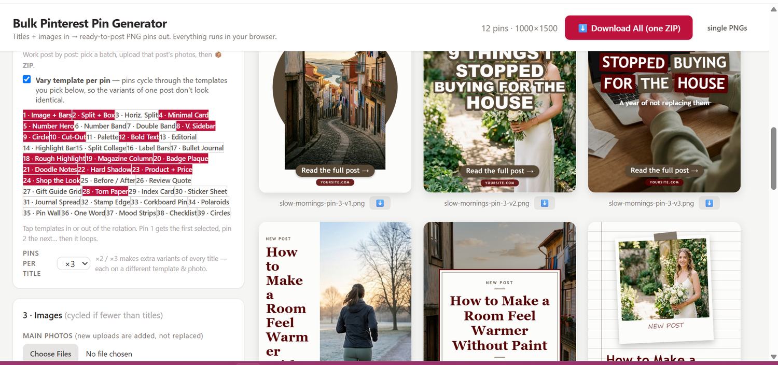
Task: Select template 33 · Corkboard Pin
Action: click(159, 202)
